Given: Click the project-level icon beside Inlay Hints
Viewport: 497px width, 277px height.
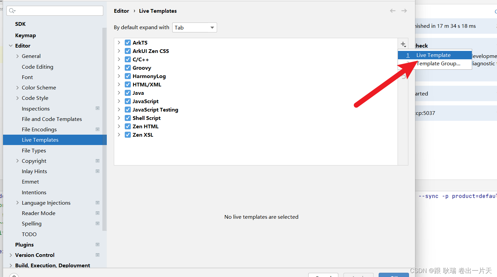Looking at the screenshot, I should point(97,171).
